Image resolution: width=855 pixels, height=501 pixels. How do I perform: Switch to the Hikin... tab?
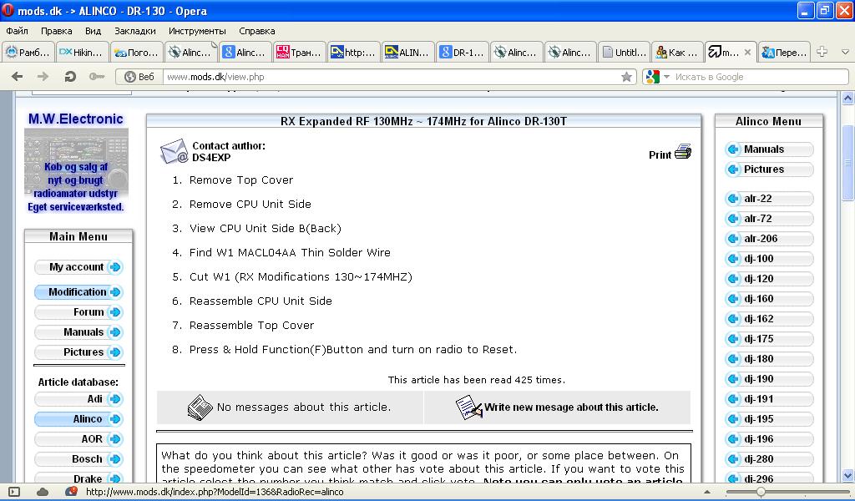83,53
